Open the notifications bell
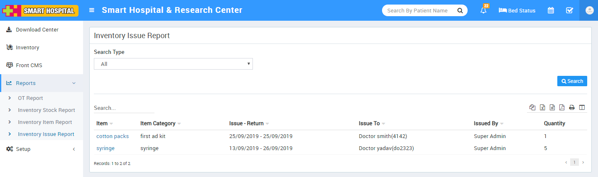 483,10
